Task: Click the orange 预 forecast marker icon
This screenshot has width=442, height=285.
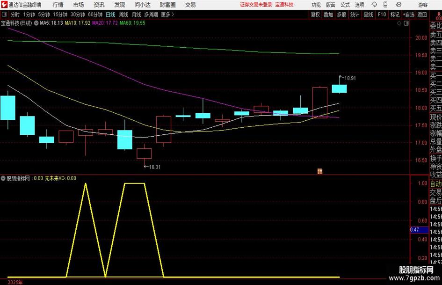Action: (319, 171)
